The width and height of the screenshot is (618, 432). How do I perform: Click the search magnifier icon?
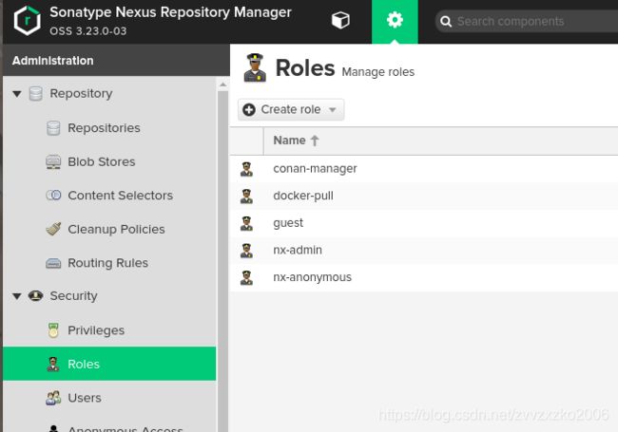[446, 21]
